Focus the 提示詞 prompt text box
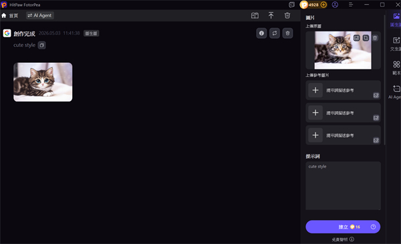The image size is (401, 244). click(343, 186)
